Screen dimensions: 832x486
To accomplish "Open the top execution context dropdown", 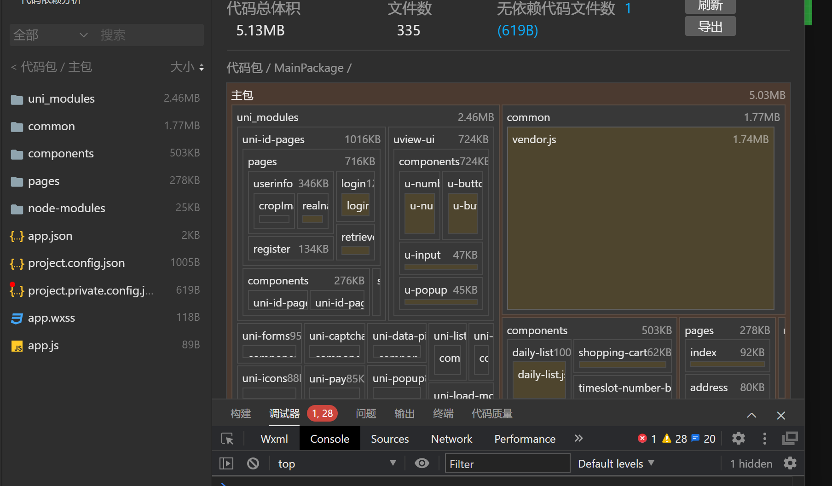I will click(337, 463).
